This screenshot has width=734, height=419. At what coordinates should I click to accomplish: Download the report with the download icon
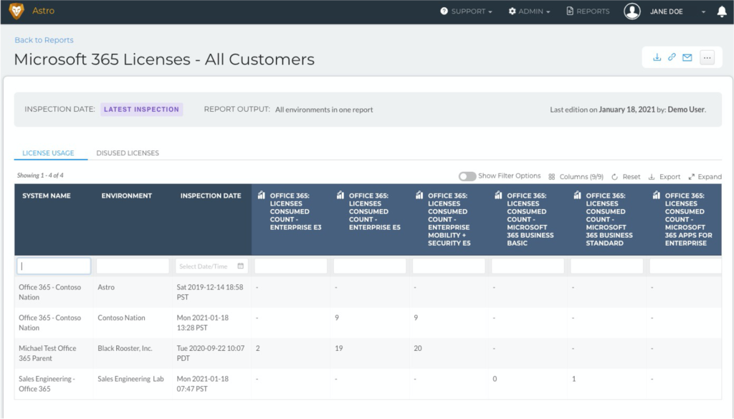[657, 57]
